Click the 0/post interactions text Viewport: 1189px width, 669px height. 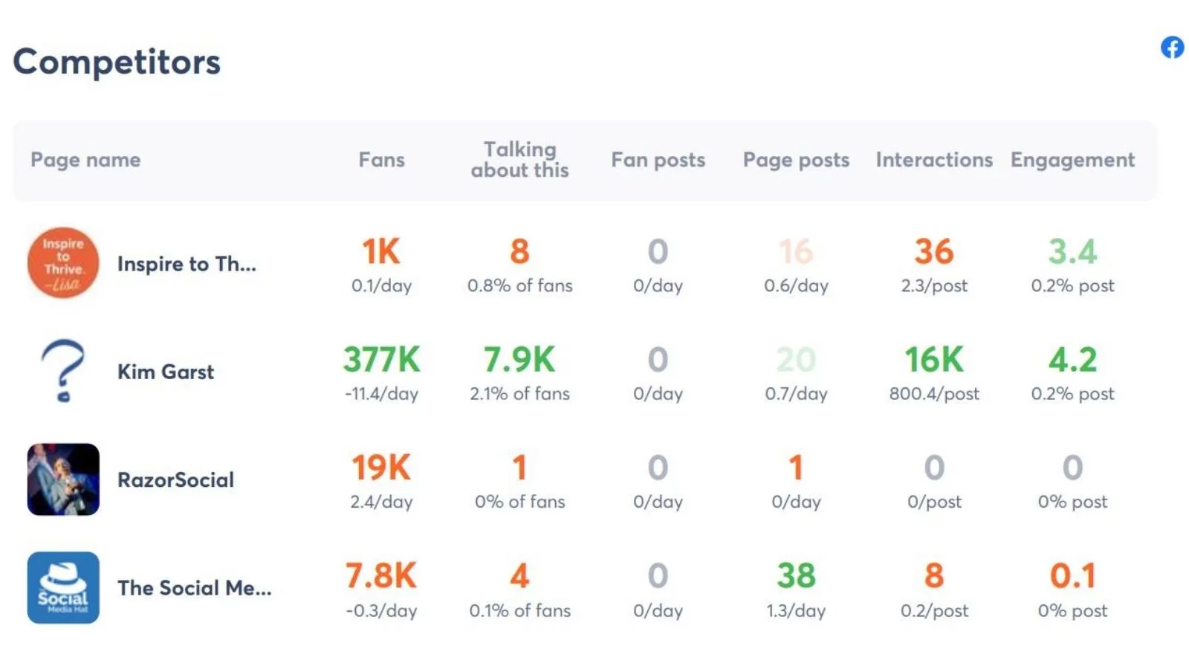click(934, 502)
